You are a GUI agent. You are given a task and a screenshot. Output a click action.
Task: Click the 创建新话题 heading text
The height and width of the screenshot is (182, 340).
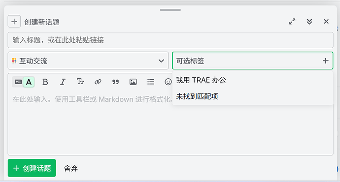coord(41,22)
